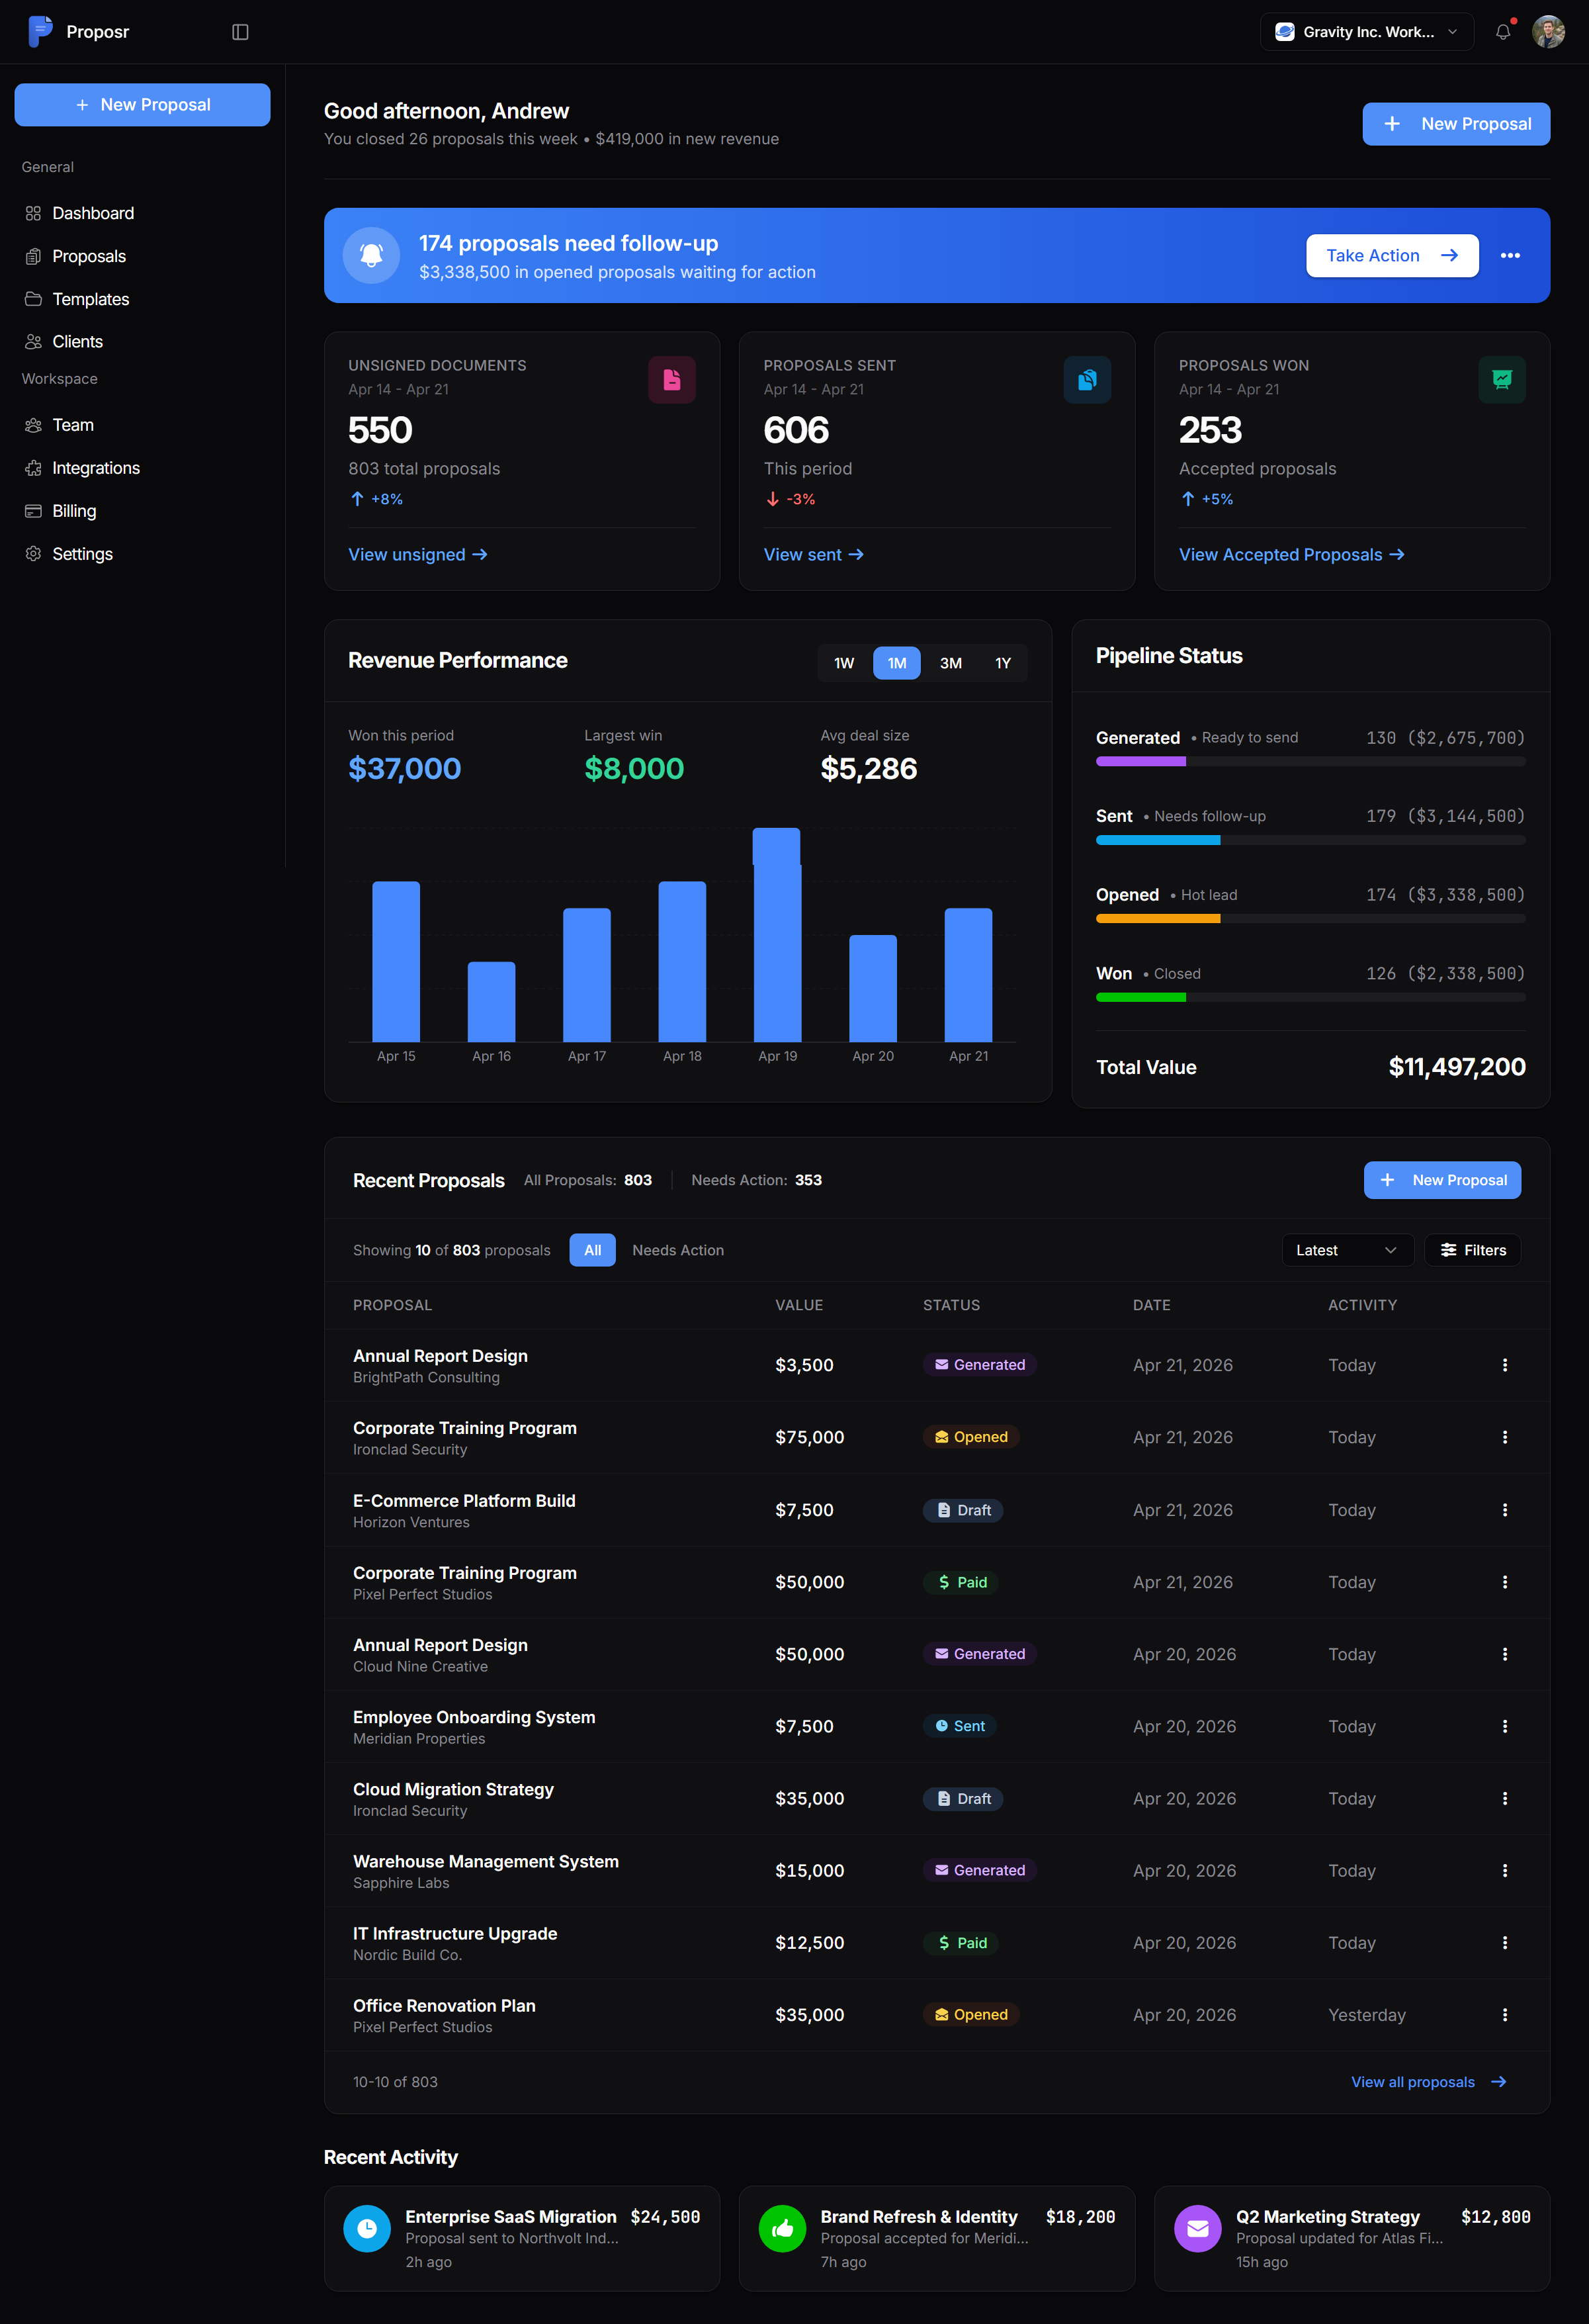Select the 1M revenue range

pos(896,663)
